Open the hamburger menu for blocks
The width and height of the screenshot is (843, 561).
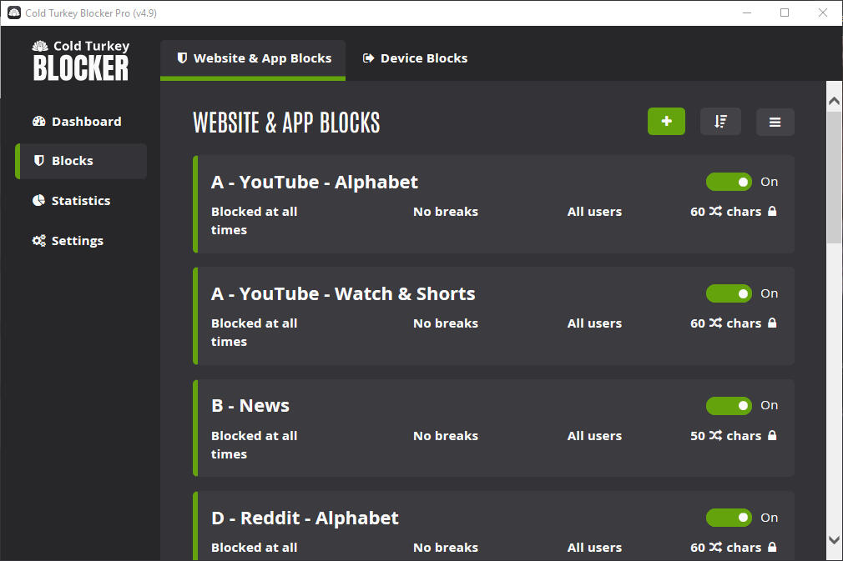tap(775, 123)
